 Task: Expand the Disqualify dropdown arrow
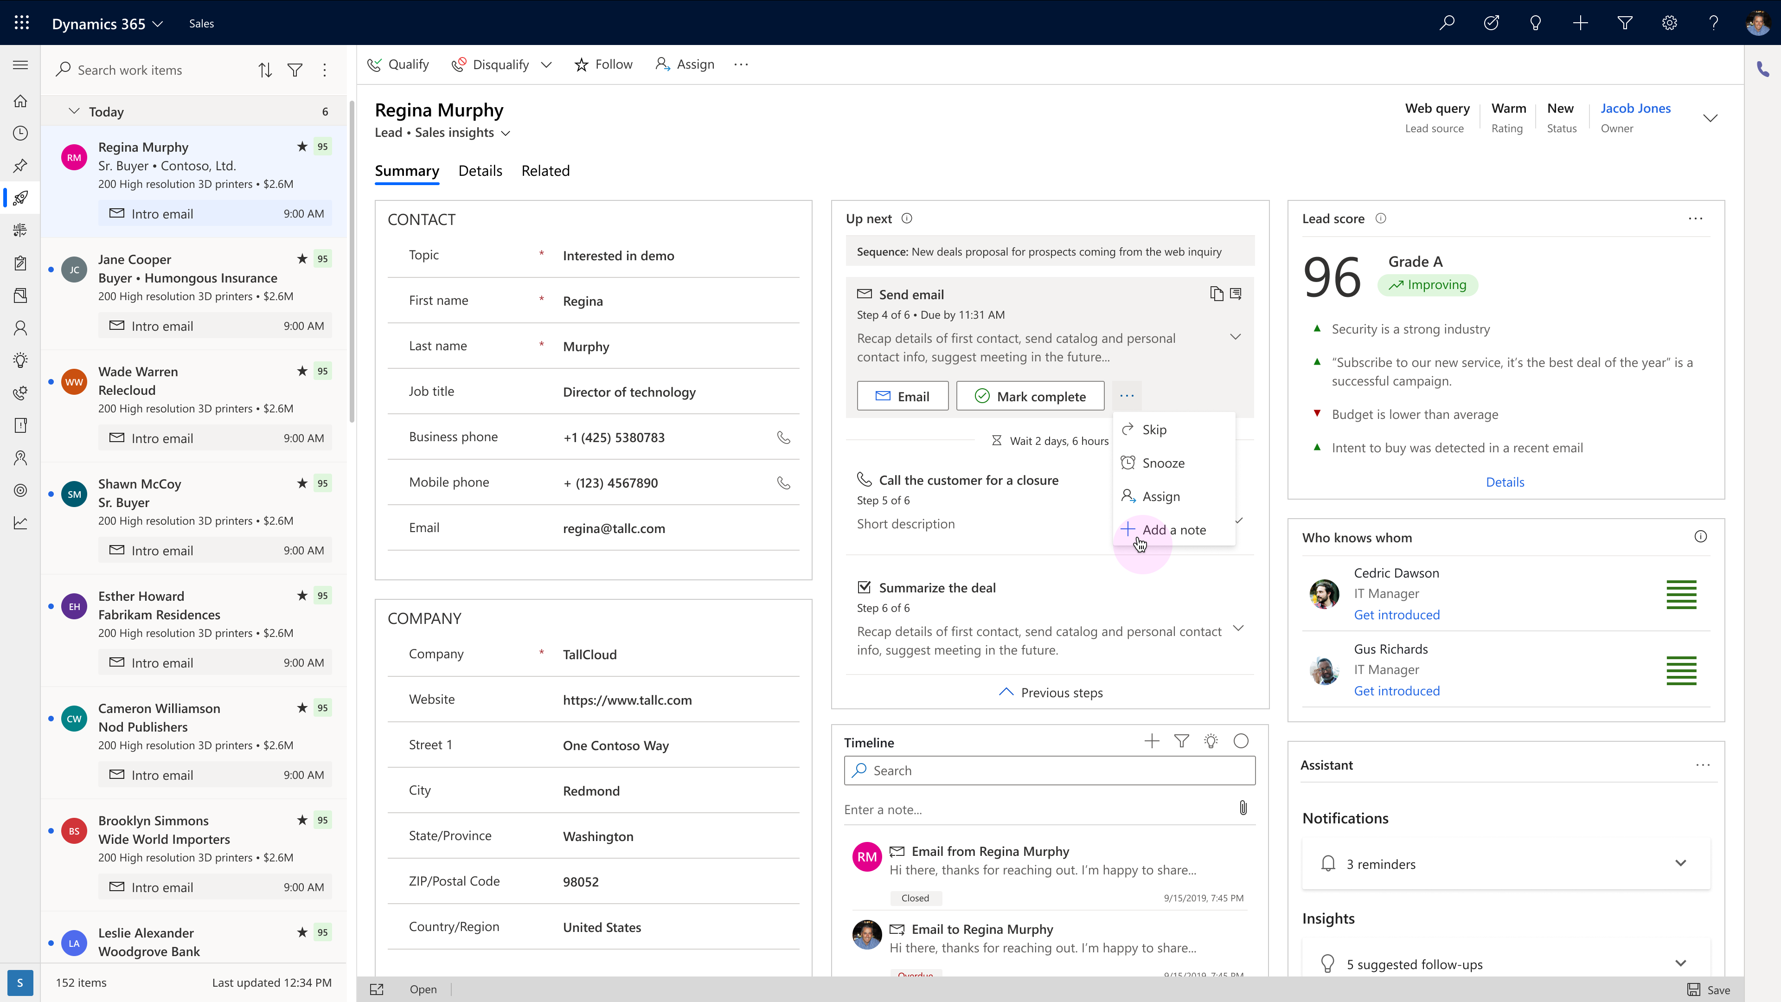click(546, 65)
